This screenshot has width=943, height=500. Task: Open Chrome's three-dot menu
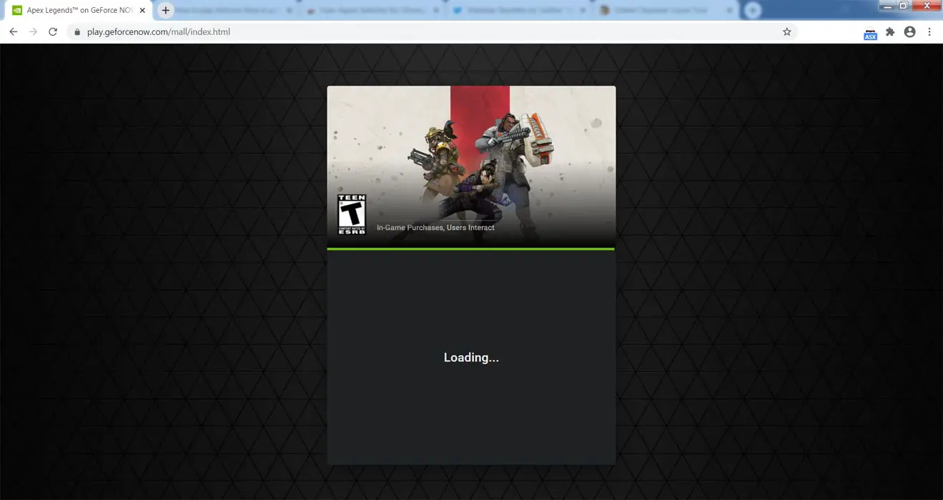click(929, 31)
